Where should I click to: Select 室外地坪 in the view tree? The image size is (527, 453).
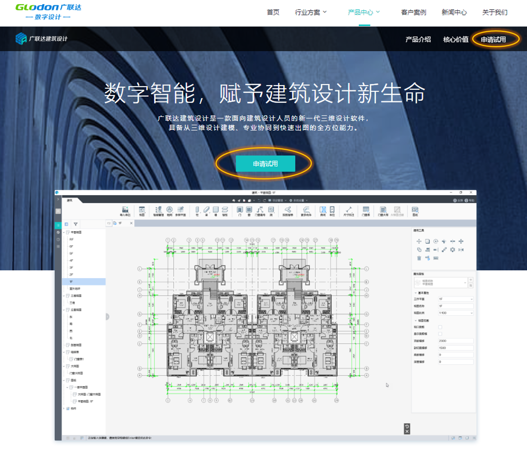coord(75,289)
